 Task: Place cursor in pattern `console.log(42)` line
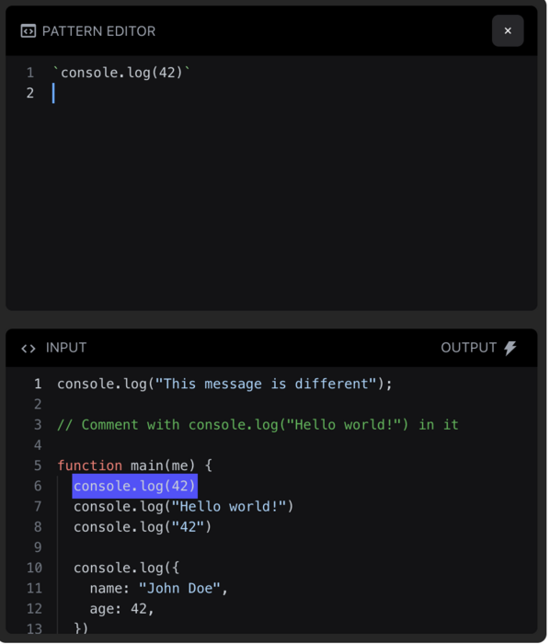click(x=122, y=73)
